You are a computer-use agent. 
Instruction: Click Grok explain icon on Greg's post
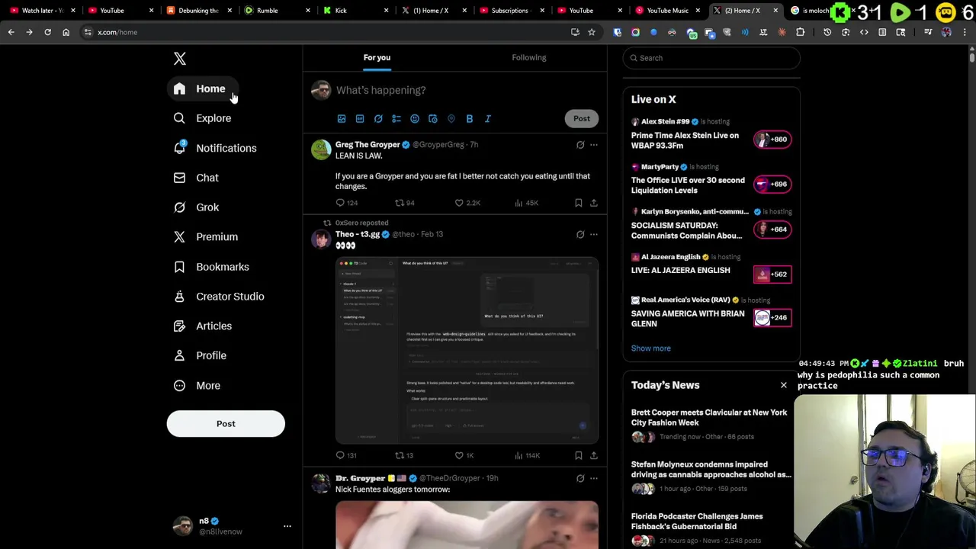[580, 145]
